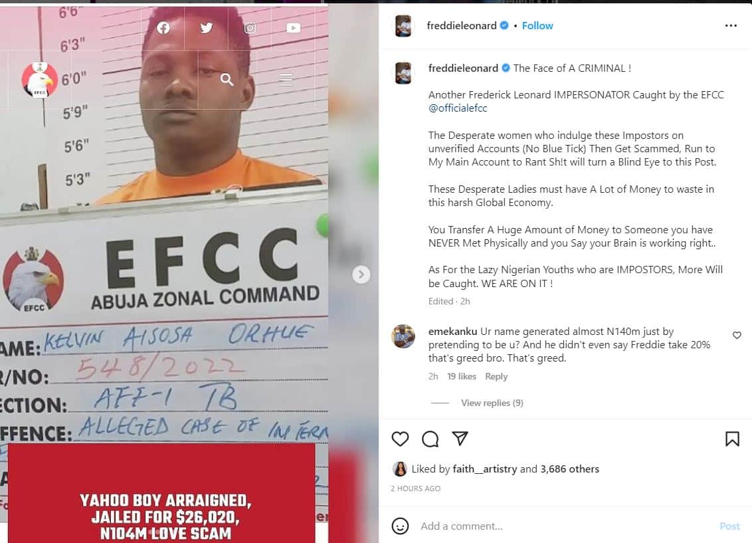Open the emoji picker smiley icon
Viewport: 752px width, 543px height.
[x=400, y=526]
